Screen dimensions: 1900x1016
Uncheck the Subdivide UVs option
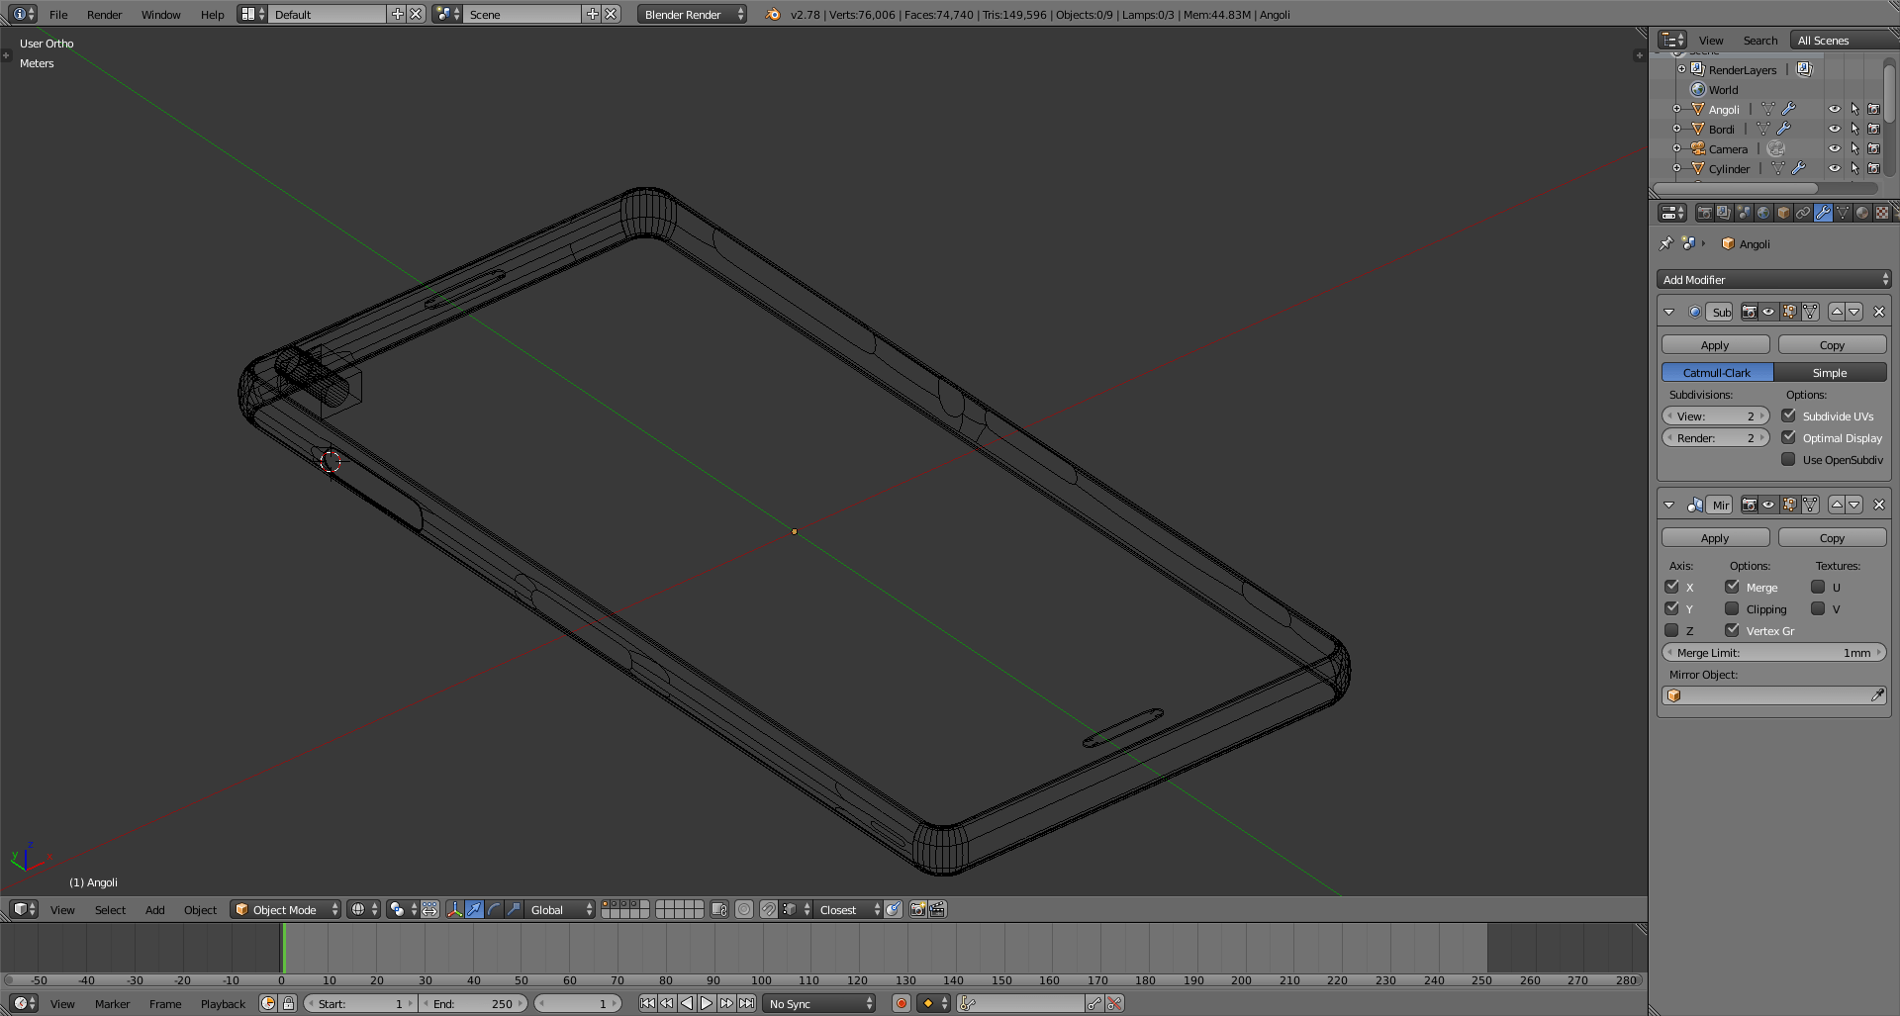pos(1788,416)
